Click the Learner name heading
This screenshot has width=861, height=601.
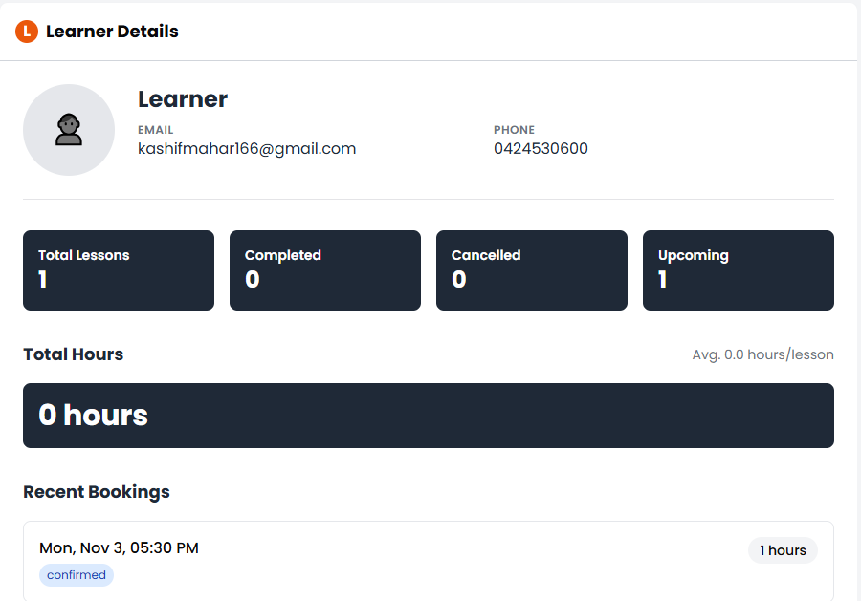pyautogui.click(x=183, y=99)
